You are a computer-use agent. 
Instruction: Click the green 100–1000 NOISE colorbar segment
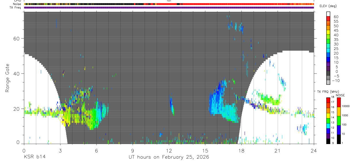[339, 120]
